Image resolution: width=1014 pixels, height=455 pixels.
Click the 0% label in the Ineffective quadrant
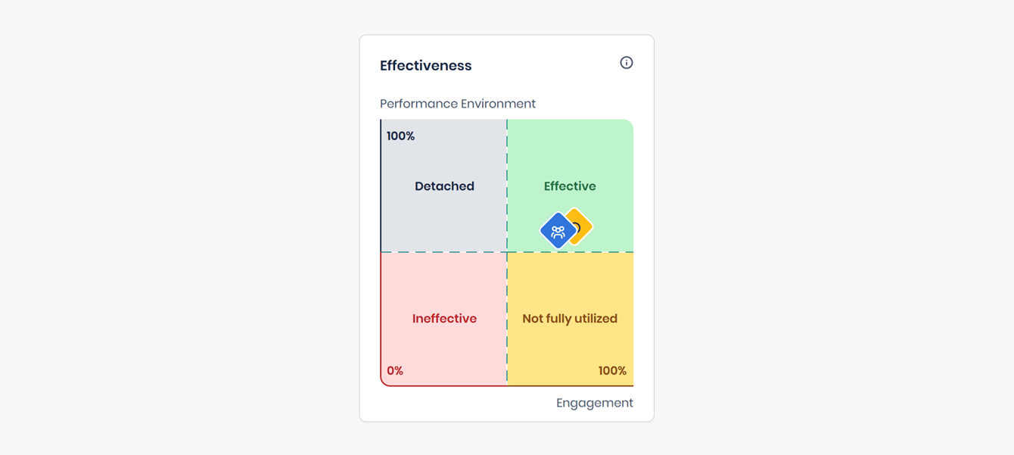[x=395, y=371]
